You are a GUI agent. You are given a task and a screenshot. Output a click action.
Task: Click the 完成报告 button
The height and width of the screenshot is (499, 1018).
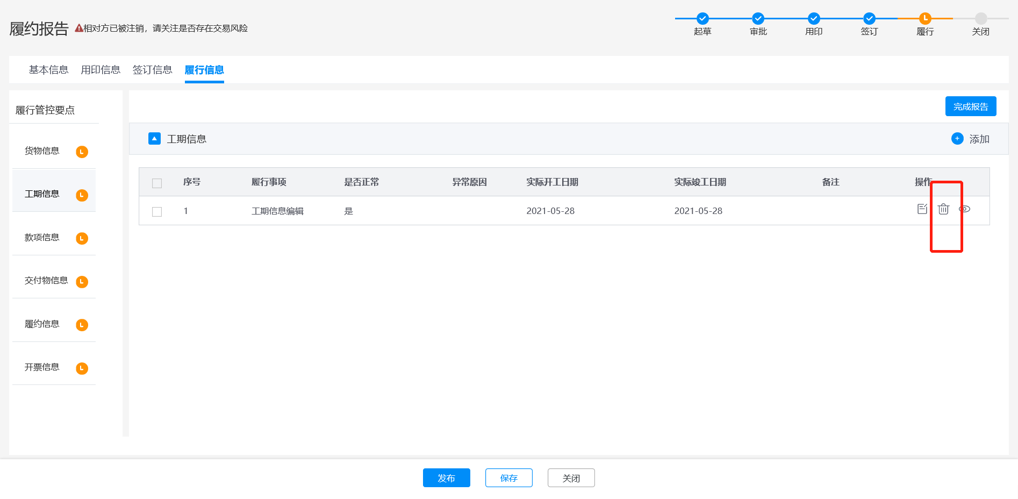pyautogui.click(x=970, y=106)
